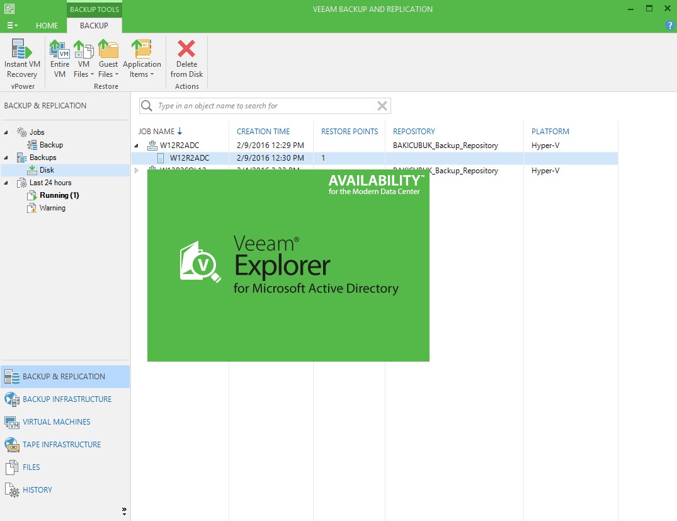Open Virtual Machines view icon
677x521 pixels.
[12, 422]
